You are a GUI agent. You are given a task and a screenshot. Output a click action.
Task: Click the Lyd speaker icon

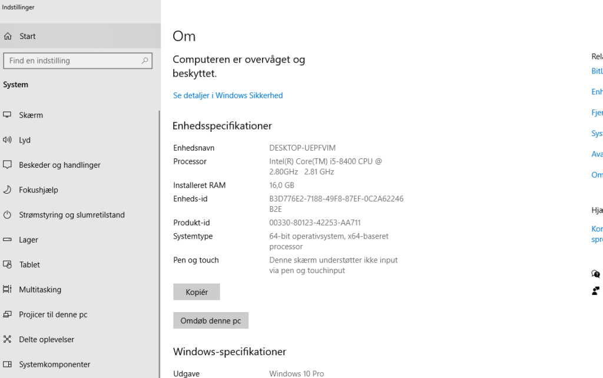tap(7, 140)
